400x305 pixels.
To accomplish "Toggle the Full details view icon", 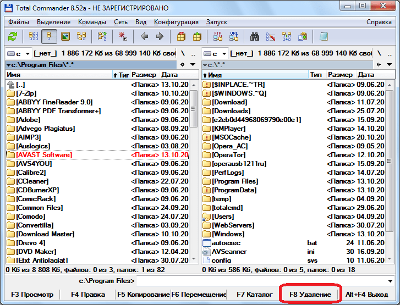I will coord(49,36).
